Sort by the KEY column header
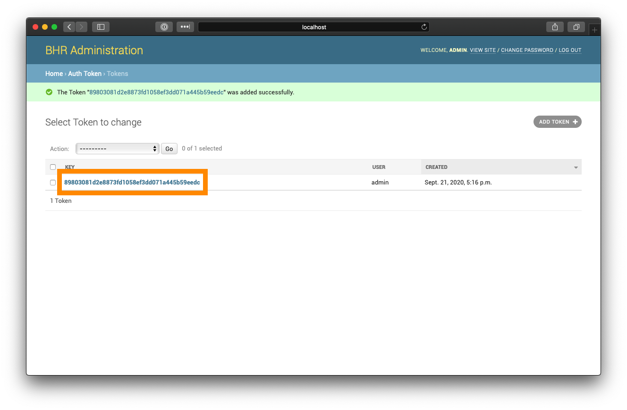Viewport: 627px width, 410px height. [70, 167]
